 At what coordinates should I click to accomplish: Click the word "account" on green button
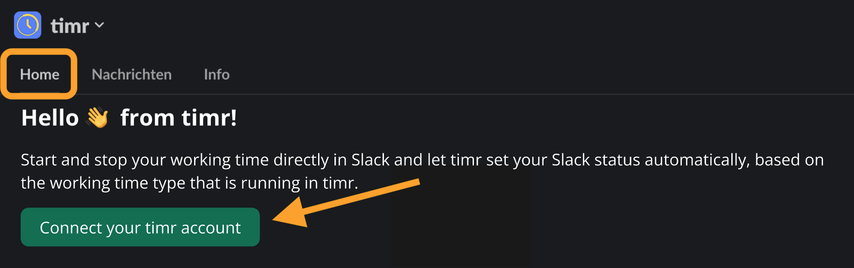click(x=211, y=228)
